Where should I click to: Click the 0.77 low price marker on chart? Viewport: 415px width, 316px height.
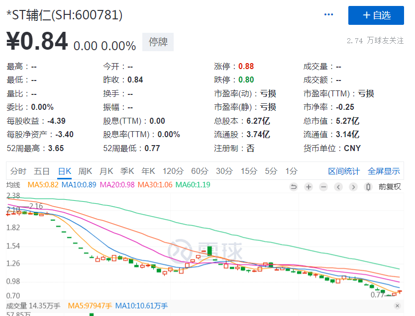[x=377, y=295]
